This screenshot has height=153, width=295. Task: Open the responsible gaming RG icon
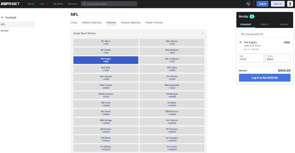(x=248, y=4)
